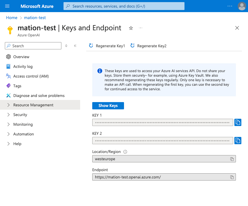Go to Home breadcrumb
The width and height of the screenshot is (248, 206).
(12, 18)
